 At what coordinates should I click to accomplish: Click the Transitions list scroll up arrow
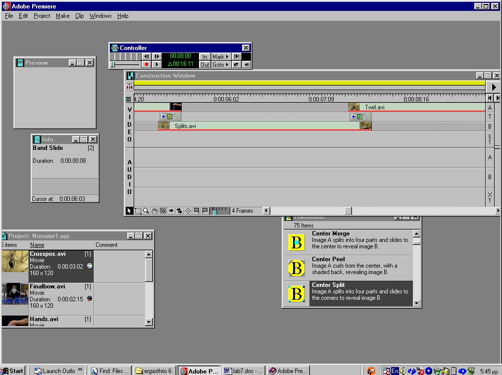(x=416, y=234)
